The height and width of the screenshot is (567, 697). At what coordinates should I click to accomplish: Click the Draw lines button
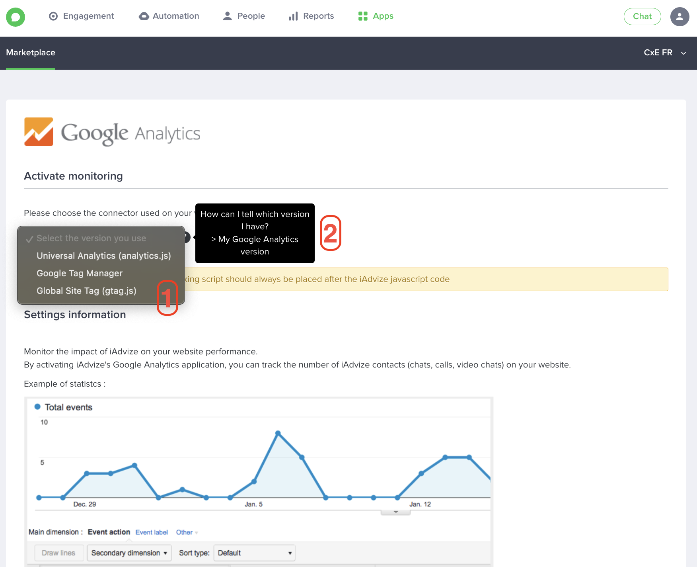58,553
